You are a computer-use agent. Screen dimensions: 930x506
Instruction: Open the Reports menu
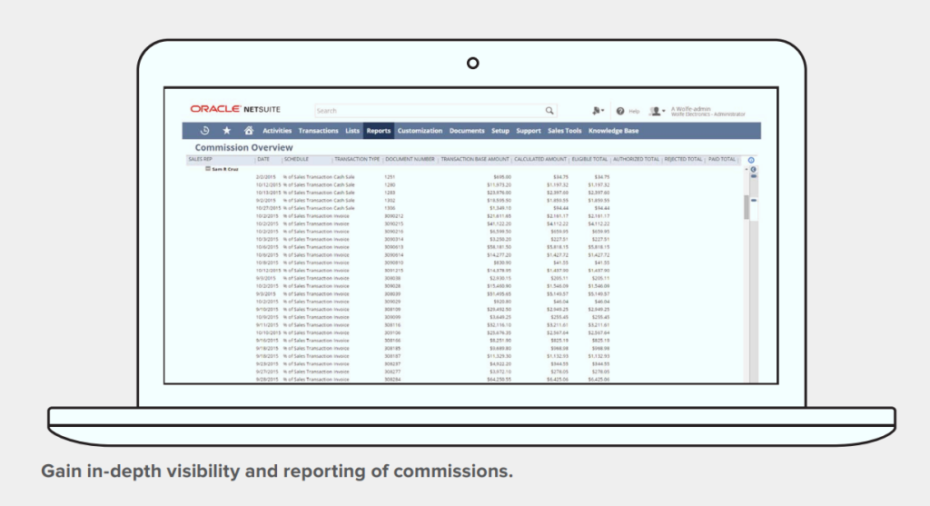coord(379,131)
